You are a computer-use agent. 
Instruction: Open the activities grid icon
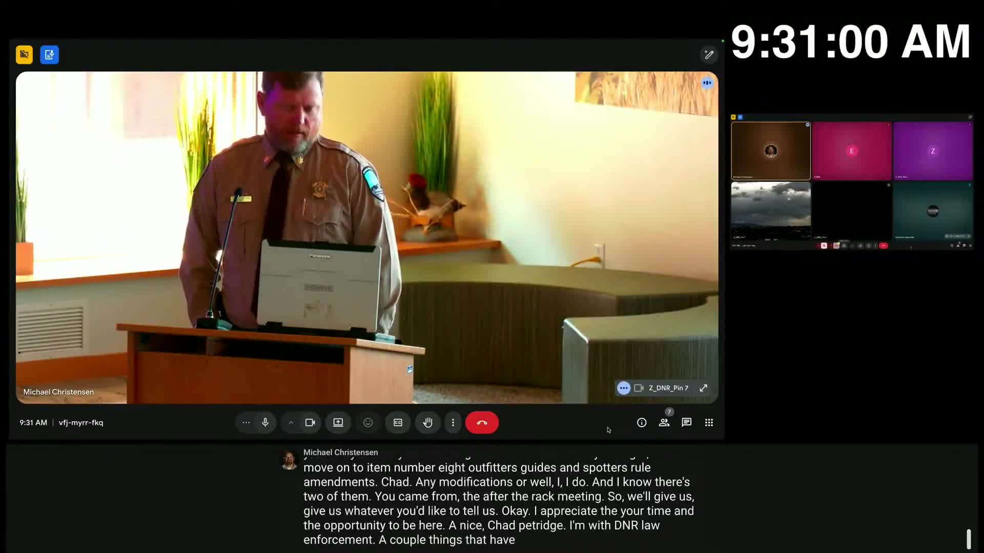pos(709,422)
